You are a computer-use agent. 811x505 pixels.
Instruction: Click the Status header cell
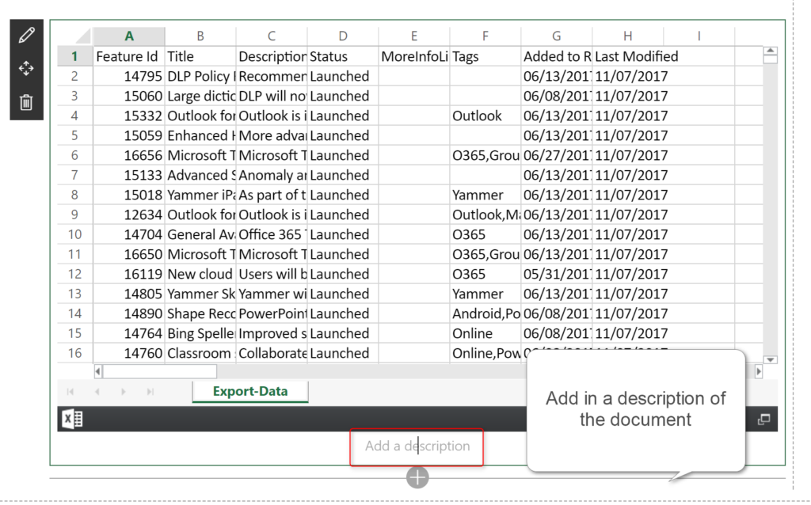343,56
